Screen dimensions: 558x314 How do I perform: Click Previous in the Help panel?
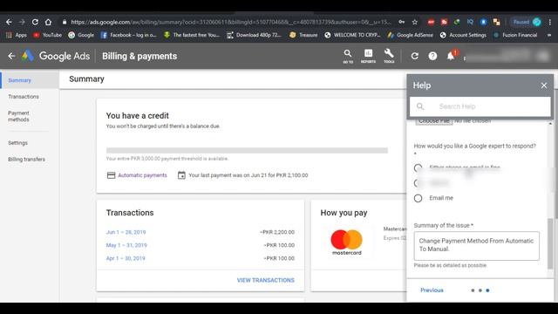pos(432,290)
